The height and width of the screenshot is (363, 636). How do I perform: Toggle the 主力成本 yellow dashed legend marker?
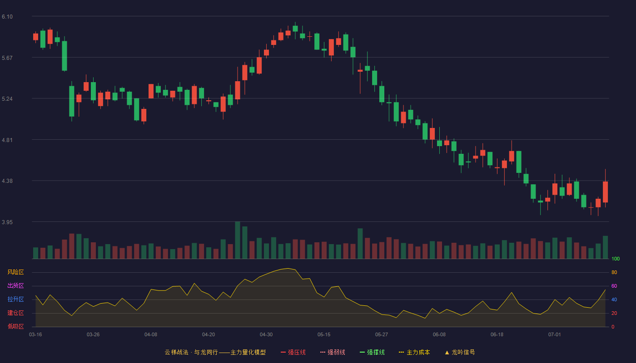(402, 352)
